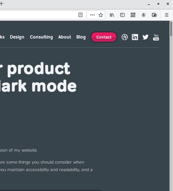This screenshot has width=173, height=191.
Task: Click the pink Contact button
Action: tap(104, 37)
